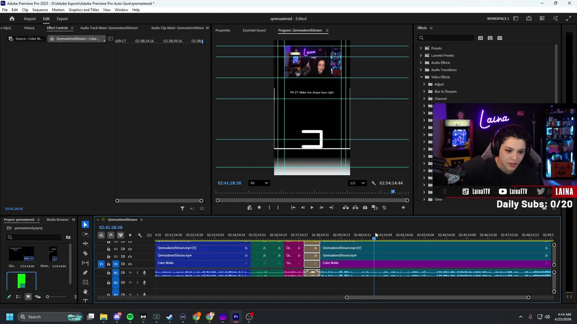Create new search bin in Project panel
The image size is (577, 324).
pyautogui.click(x=68, y=237)
